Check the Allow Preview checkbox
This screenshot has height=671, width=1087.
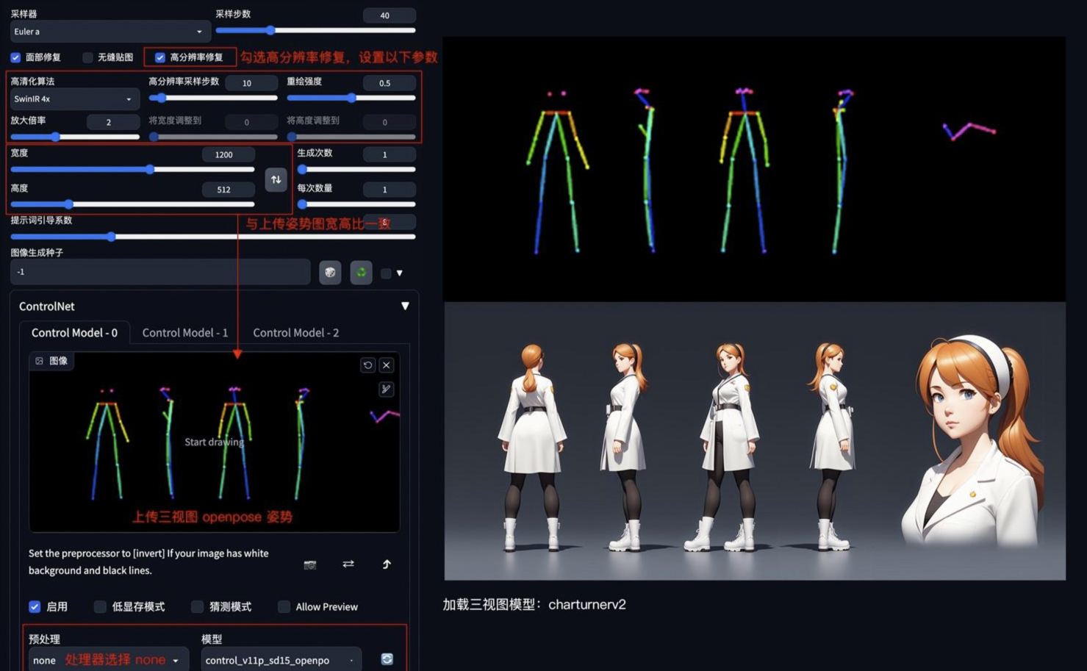click(x=284, y=606)
